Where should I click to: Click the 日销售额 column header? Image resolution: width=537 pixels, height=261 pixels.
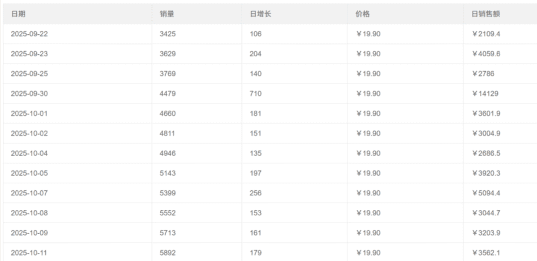485,14
